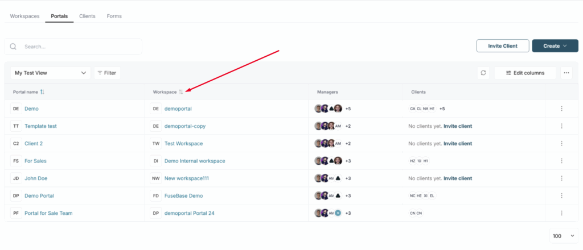
Task: Open the Filter options
Action: pos(107,73)
